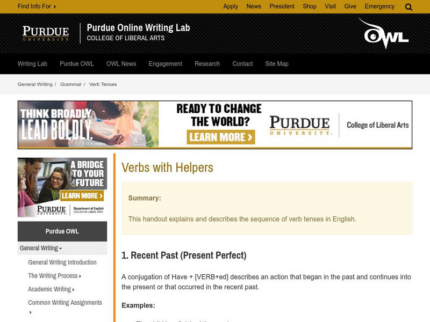This screenshot has height=322, width=430.
Task: Click the Visit link in top bar
Action: pyautogui.click(x=331, y=6)
